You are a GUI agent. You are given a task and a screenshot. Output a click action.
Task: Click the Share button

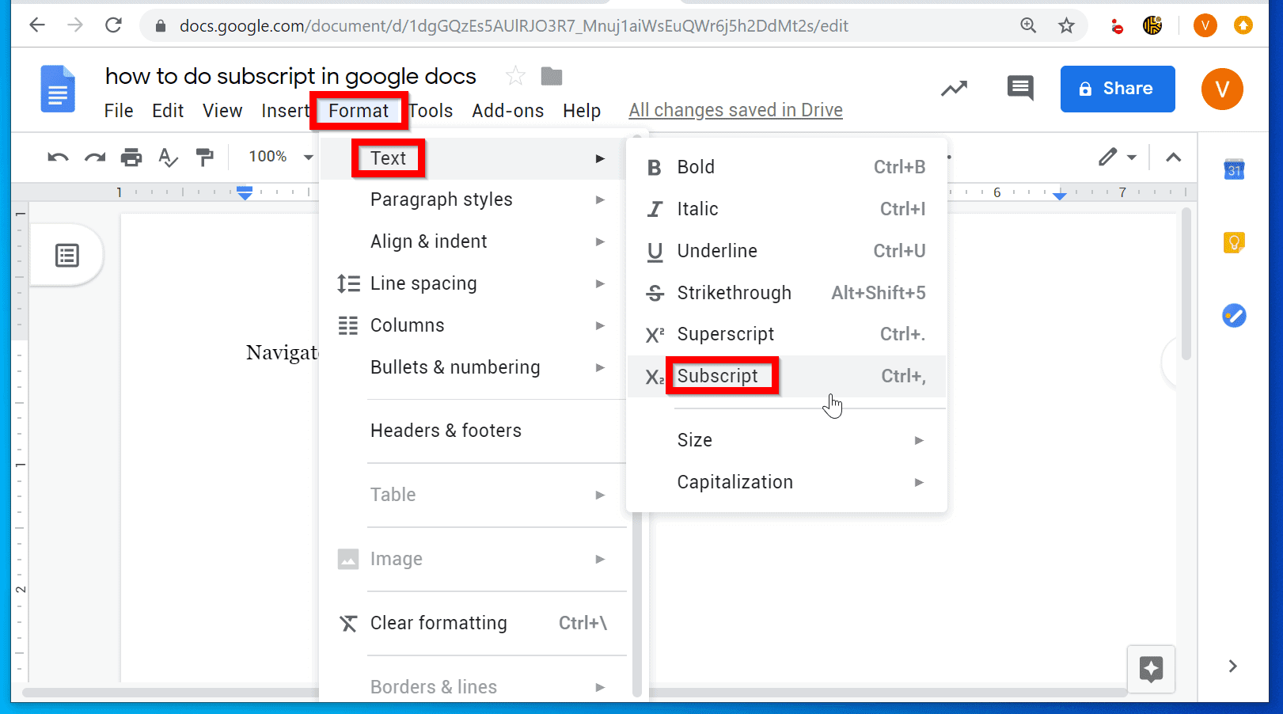(x=1118, y=89)
